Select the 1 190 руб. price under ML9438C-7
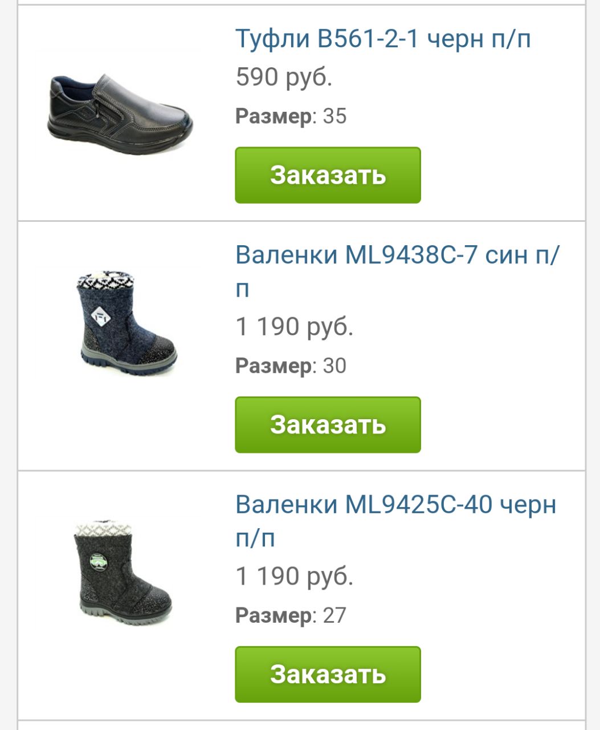600x730 pixels. (294, 327)
